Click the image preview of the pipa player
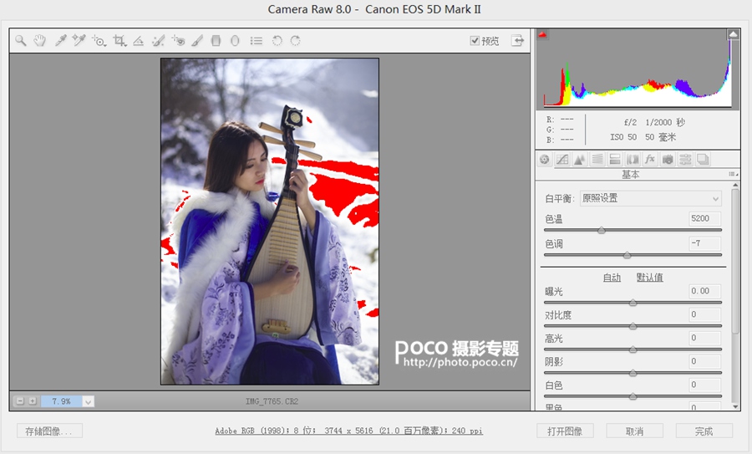This screenshot has height=454, width=752. pos(270,222)
